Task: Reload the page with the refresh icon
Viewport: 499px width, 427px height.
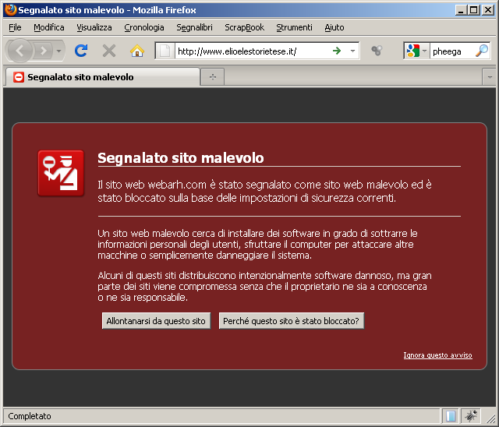Action: [80, 51]
